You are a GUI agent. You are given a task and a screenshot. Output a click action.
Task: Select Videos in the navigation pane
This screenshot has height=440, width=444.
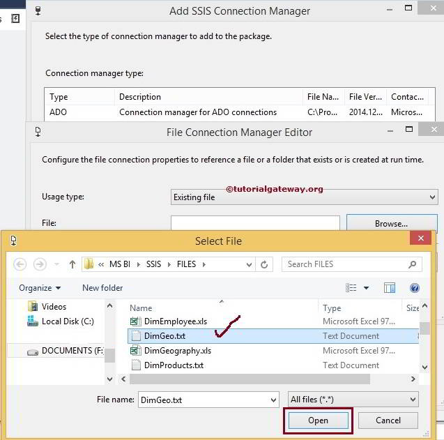pos(54,306)
